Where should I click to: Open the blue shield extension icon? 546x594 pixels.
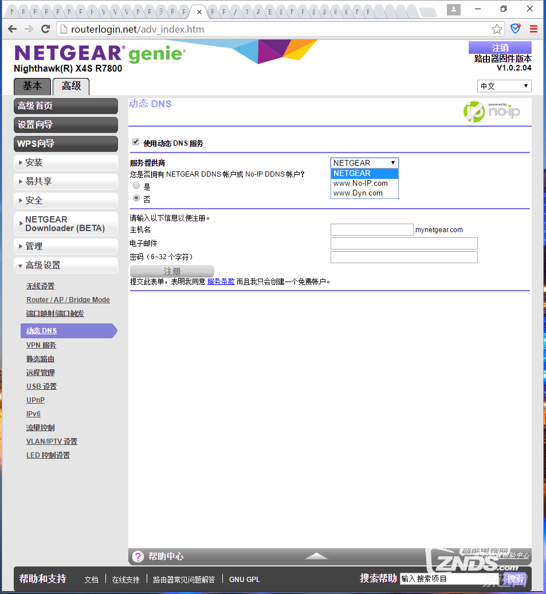coord(515,29)
